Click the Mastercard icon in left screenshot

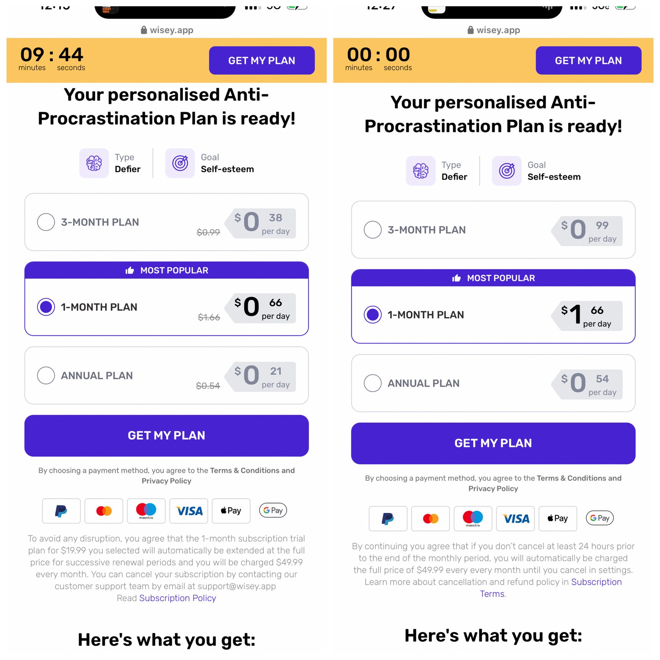pos(104,511)
